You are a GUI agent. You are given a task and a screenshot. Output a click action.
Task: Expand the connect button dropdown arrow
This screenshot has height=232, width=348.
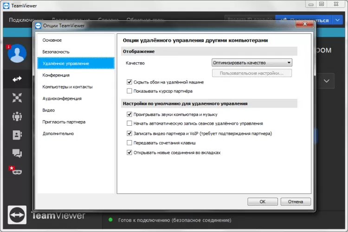(337, 20)
